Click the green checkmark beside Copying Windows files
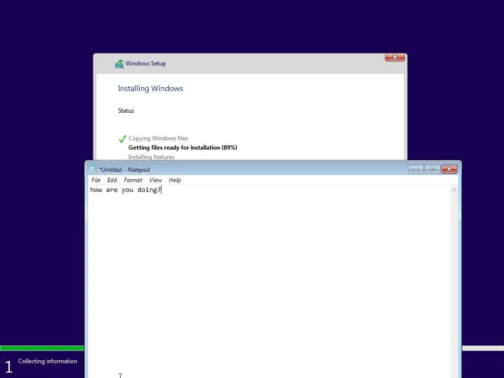This screenshot has height=378, width=504. (x=122, y=138)
